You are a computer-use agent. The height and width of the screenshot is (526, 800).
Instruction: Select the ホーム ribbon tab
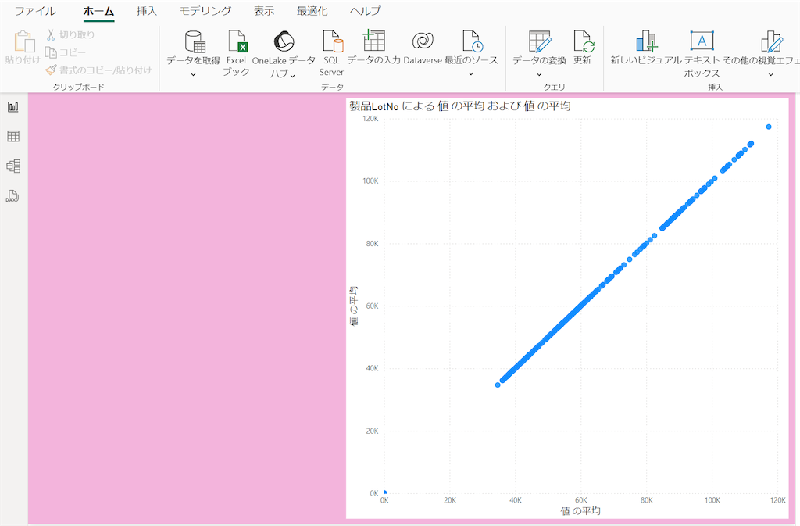(x=98, y=11)
